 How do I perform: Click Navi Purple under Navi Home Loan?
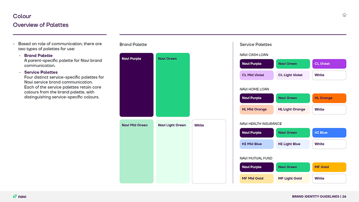point(257,98)
